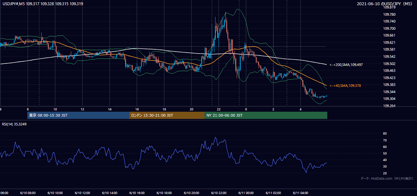
Task: Click price axis value 109.581
Action: click(389, 50)
